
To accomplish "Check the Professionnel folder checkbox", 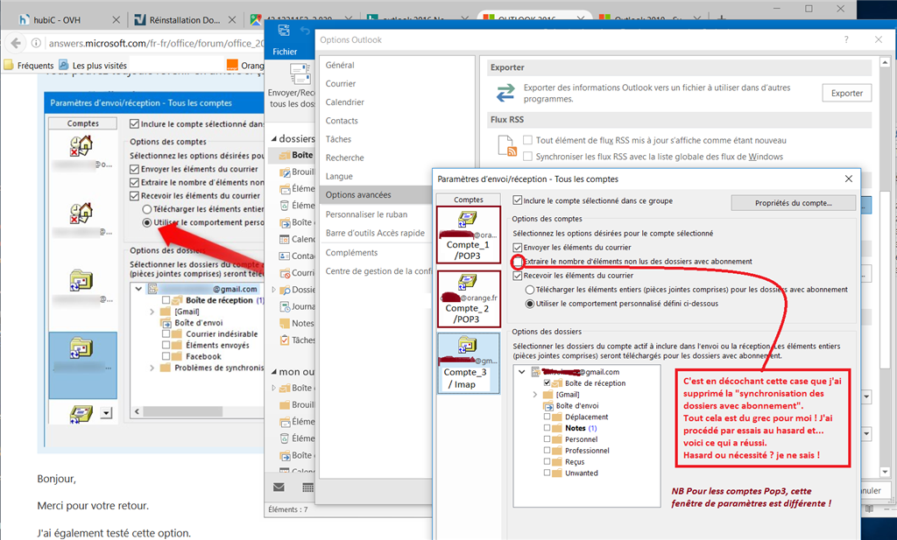I will (547, 450).
